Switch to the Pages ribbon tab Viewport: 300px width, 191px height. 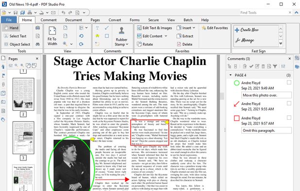click(x=95, y=20)
